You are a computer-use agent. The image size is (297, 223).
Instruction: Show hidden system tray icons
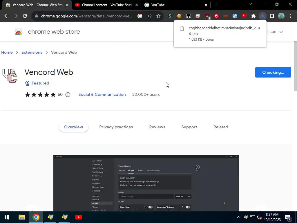239,217
